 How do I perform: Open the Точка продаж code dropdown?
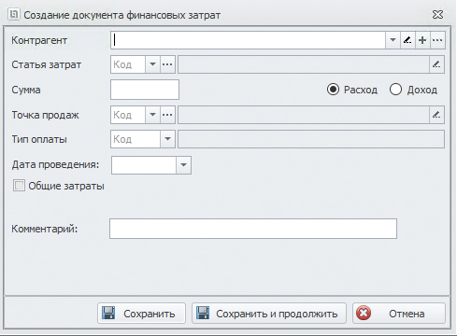(x=152, y=115)
